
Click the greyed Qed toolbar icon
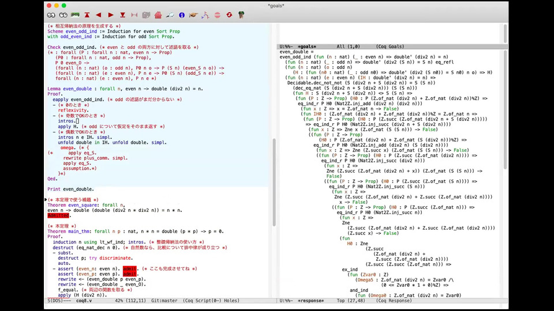point(146,15)
